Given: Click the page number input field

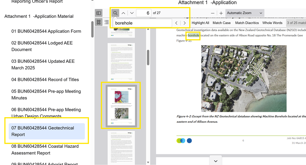Looking at the screenshot, I should 144,13.
